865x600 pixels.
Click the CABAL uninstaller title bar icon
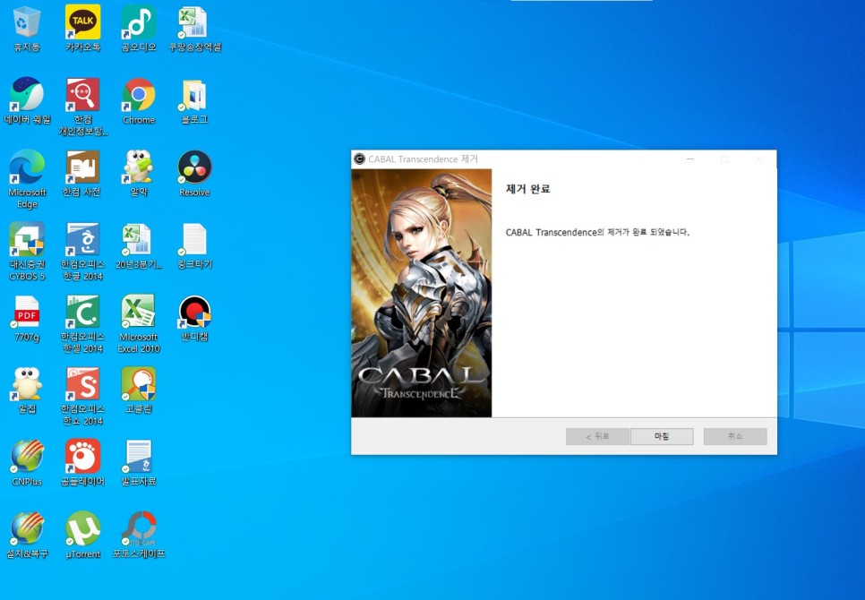pyautogui.click(x=359, y=159)
